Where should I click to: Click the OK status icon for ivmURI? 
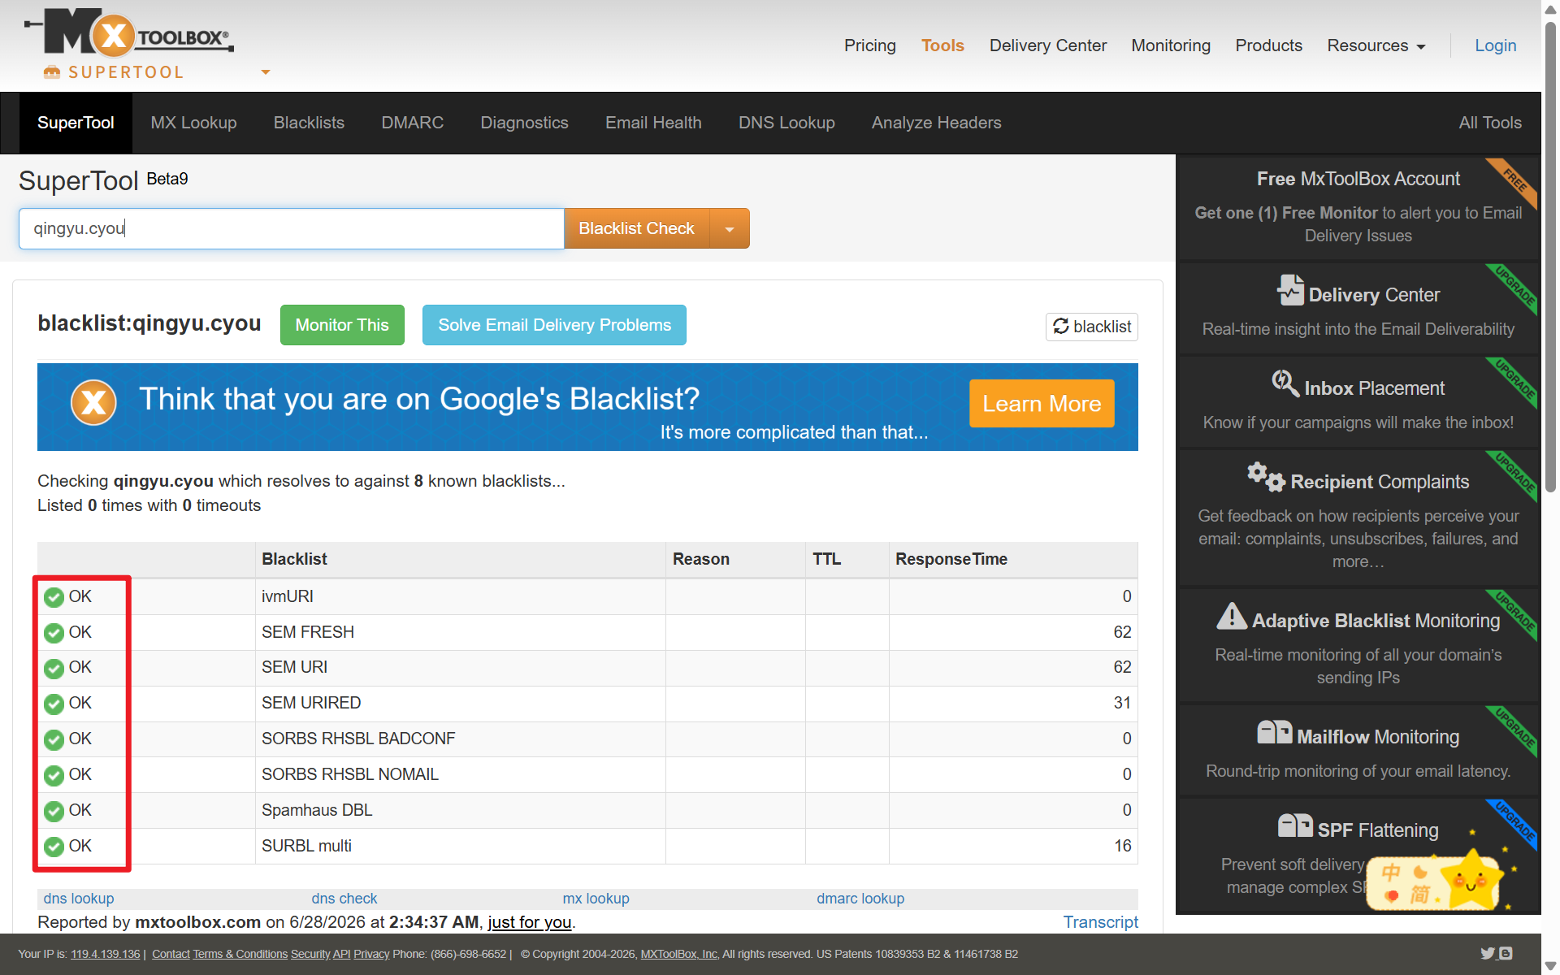pos(54,597)
